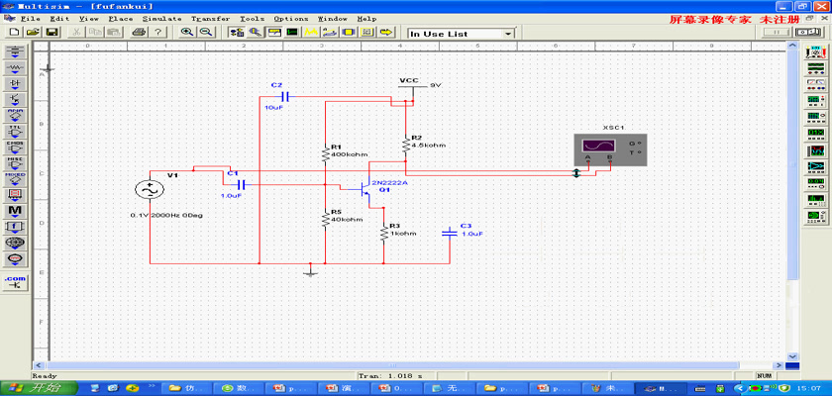Select the Oscilloscope instrument from the instruments bar

coord(815,100)
